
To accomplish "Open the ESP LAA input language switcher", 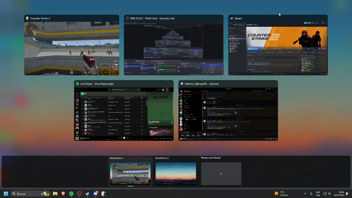I will point(318,194).
